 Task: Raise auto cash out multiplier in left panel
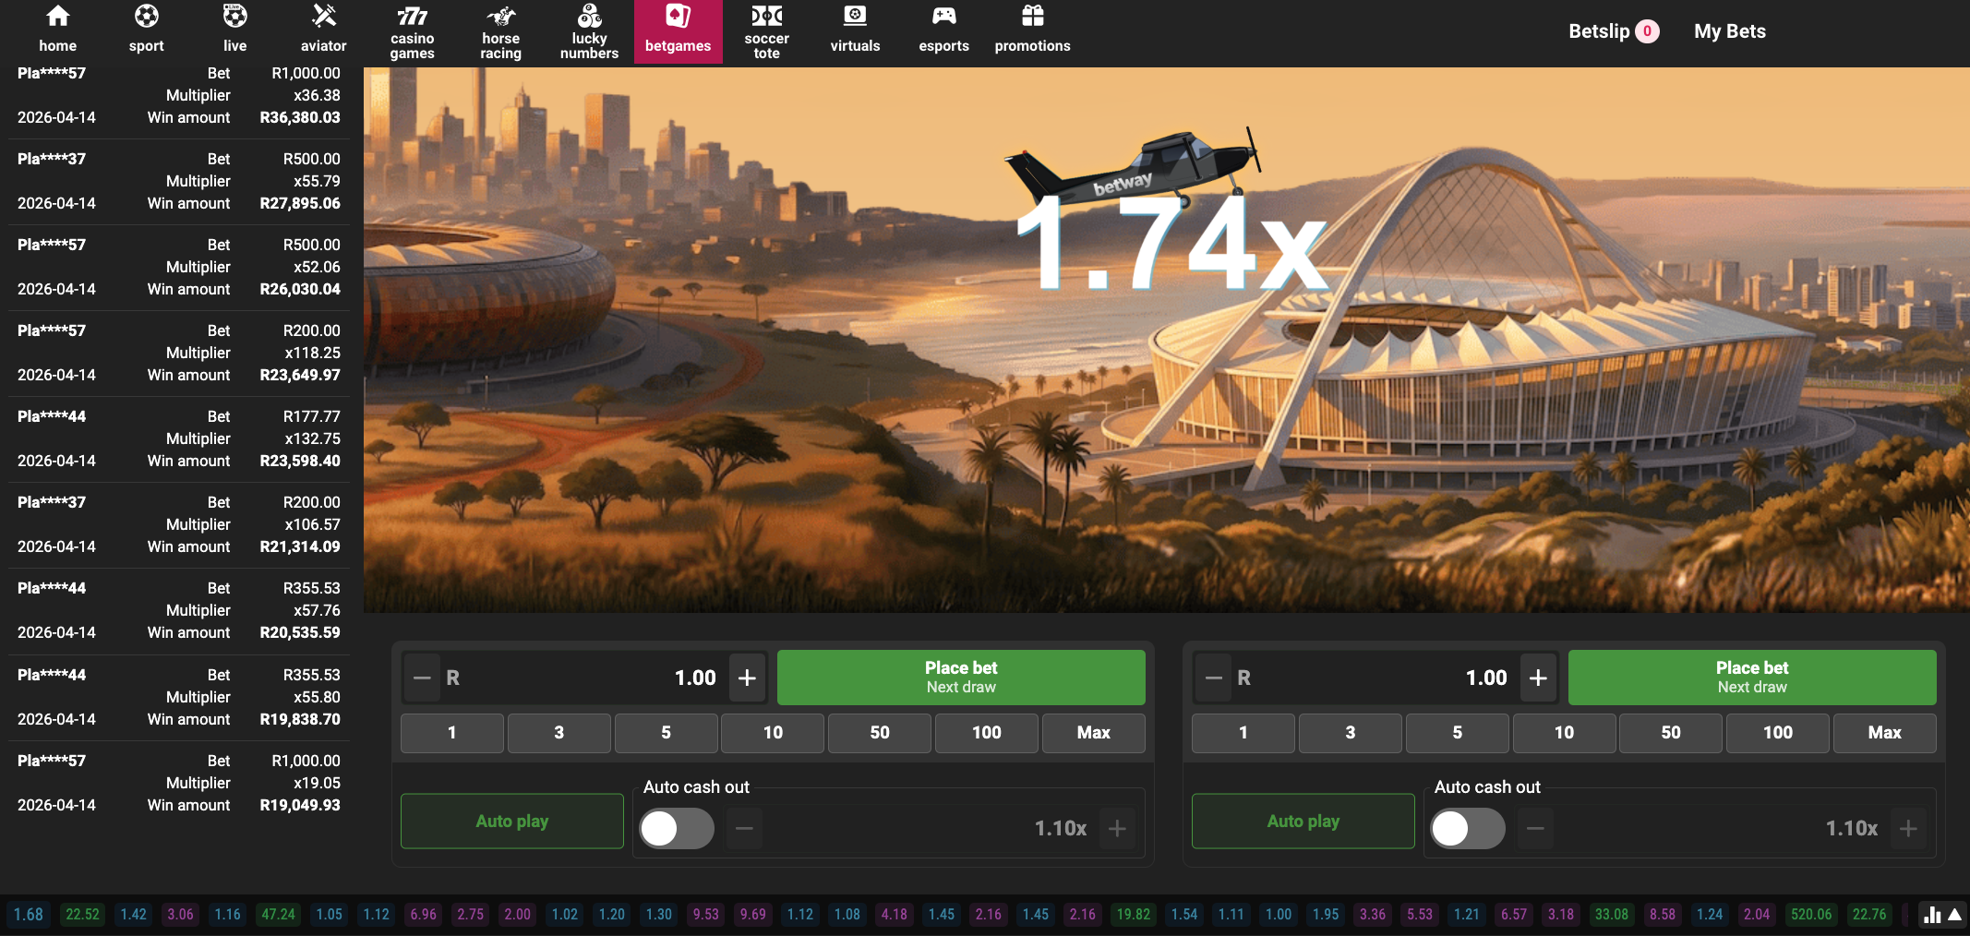pyautogui.click(x=1117, y=828)
